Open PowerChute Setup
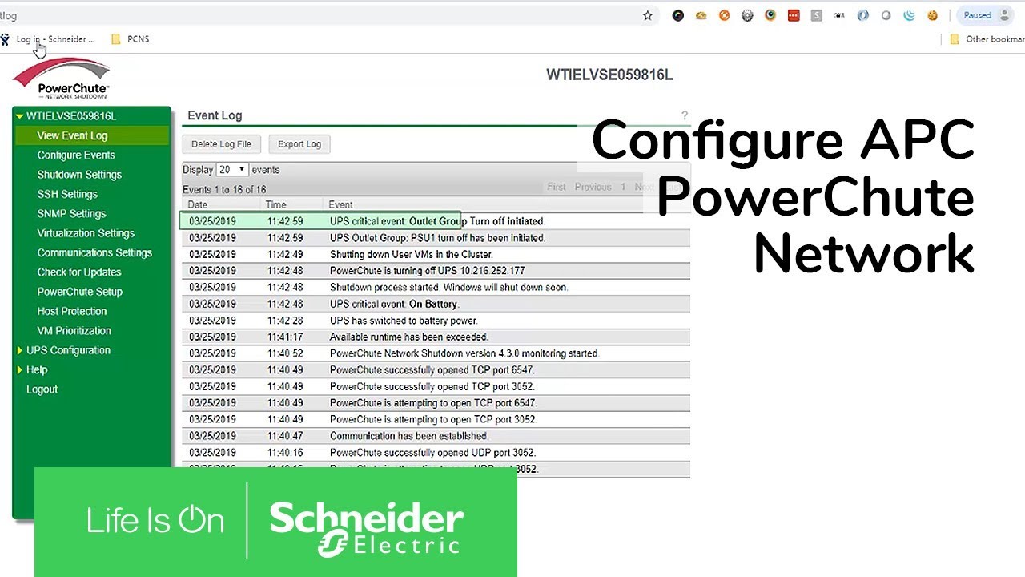 (x=80, y=292)
